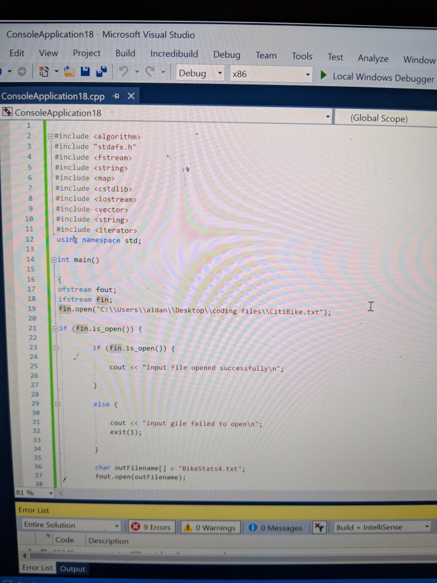
Task: Collapse the nested if block on line 23
Action: 56,348
